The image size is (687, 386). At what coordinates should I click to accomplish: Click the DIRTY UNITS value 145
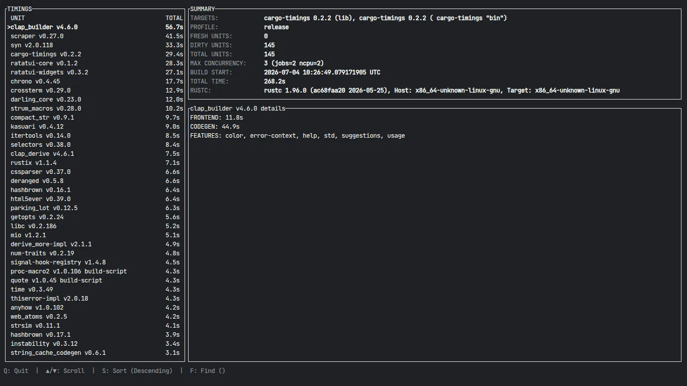click(x=270, y=45)
